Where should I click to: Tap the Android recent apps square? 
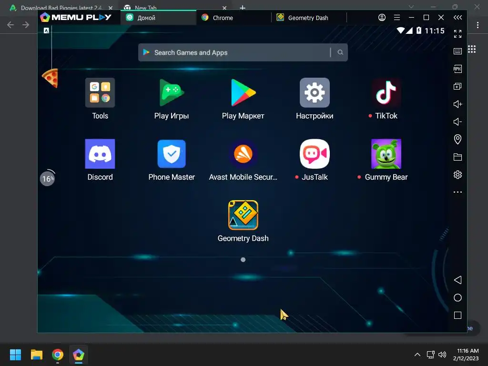457,315
